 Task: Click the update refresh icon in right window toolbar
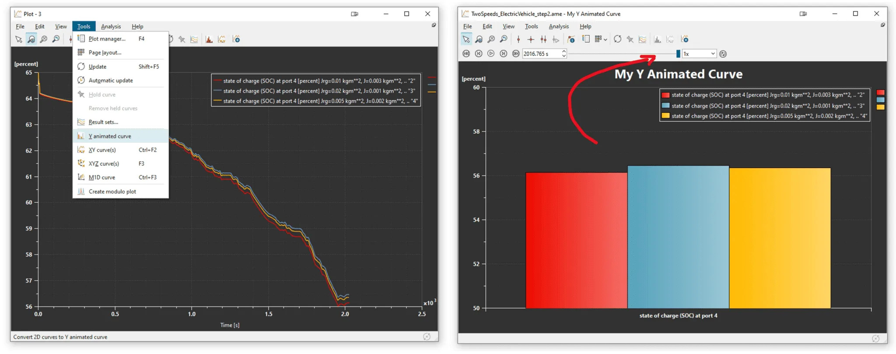tap(617, 39)
